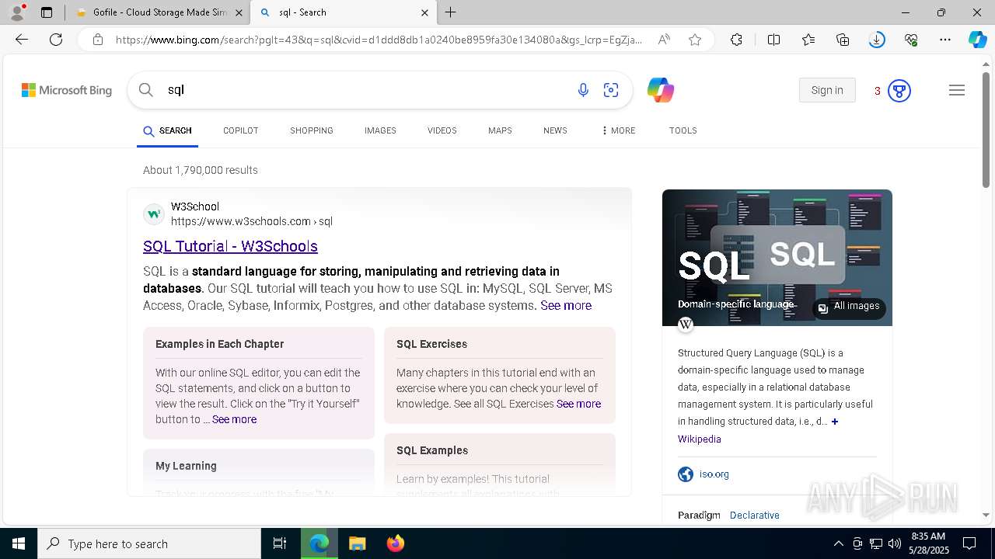
Task: Open Task View in Windows taskbar
Action: pos(280,543)
